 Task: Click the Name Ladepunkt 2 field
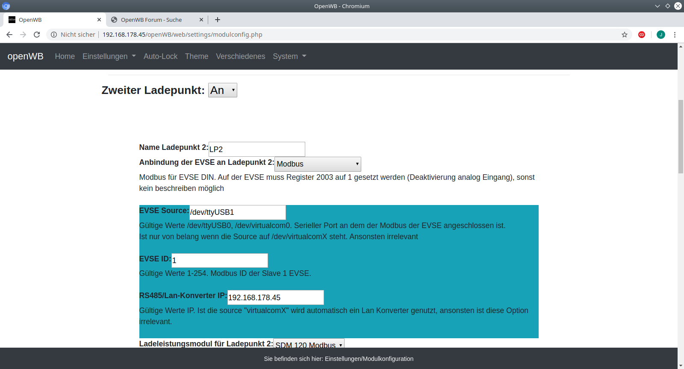[257, 149]
